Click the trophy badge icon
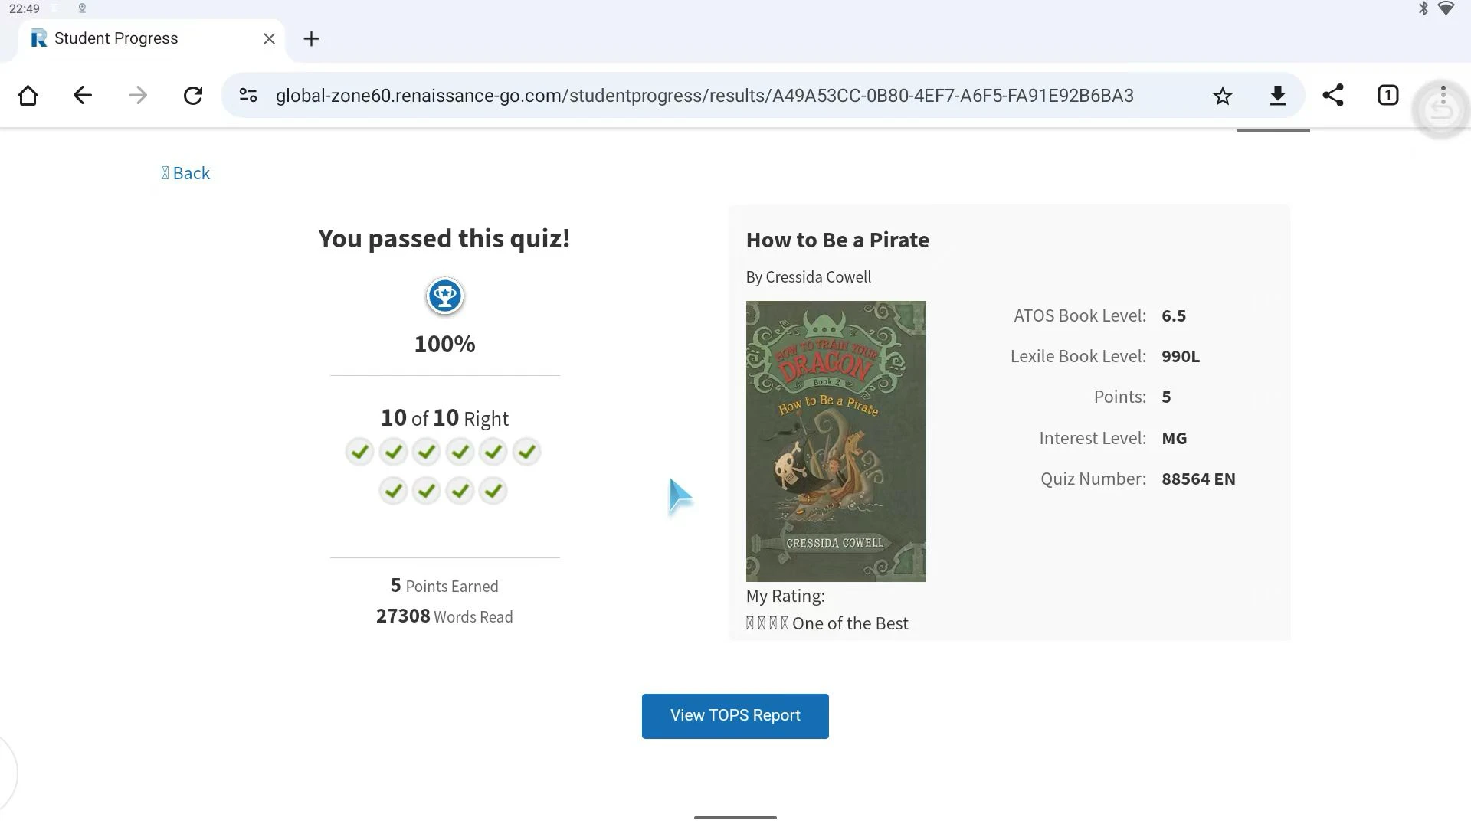 [444, 296]
